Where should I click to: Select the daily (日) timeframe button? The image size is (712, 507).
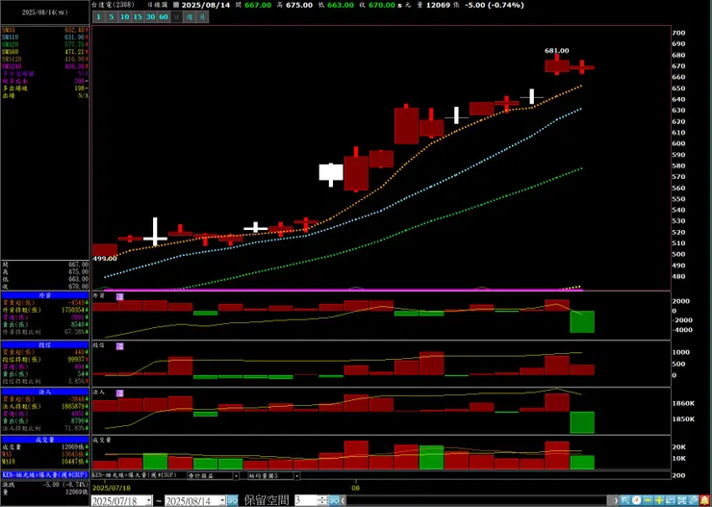coord(177,17)
